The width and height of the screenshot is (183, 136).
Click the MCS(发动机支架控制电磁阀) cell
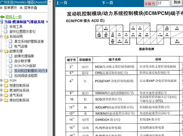tap(115, 67)
